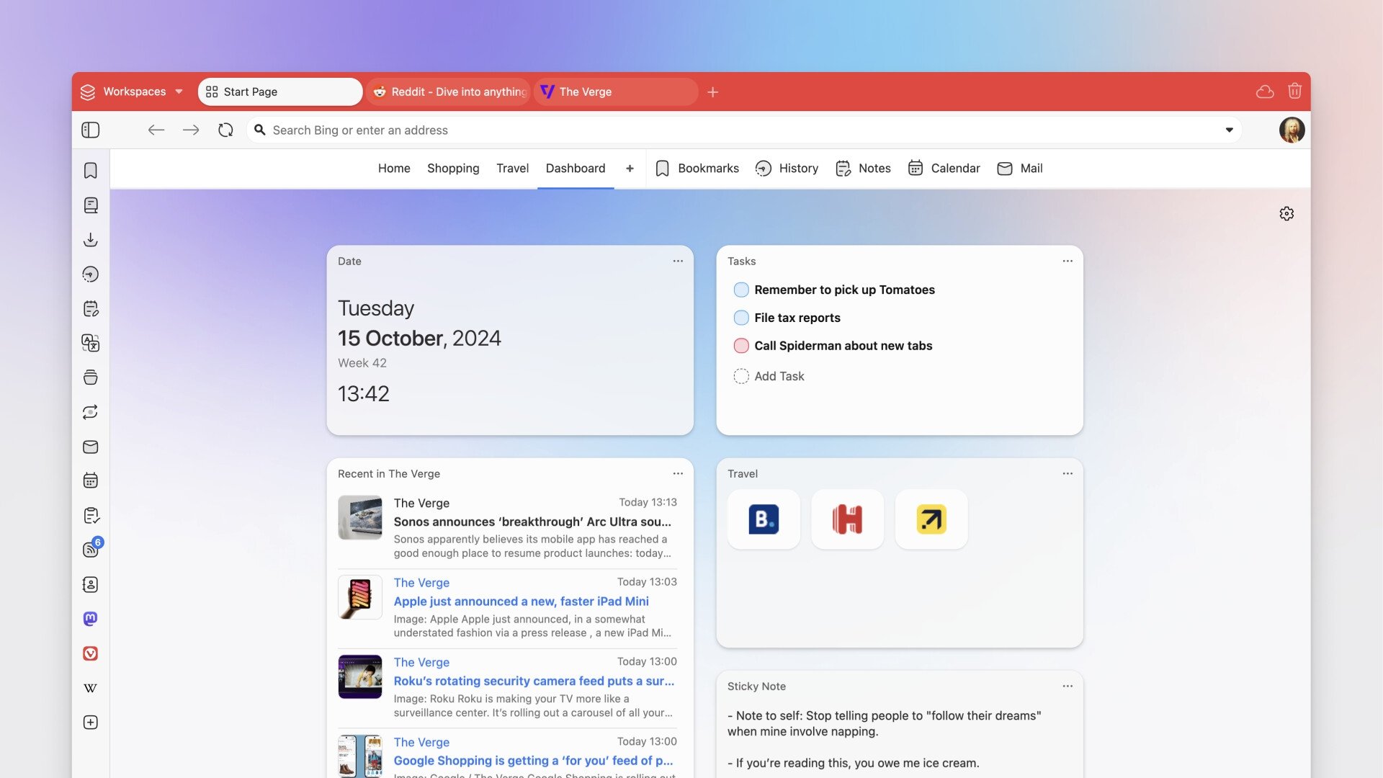The width and height of the screenshot is (1383, 778).
Task: Expand Workspaces dropdown menu
Action: (179, 91)
